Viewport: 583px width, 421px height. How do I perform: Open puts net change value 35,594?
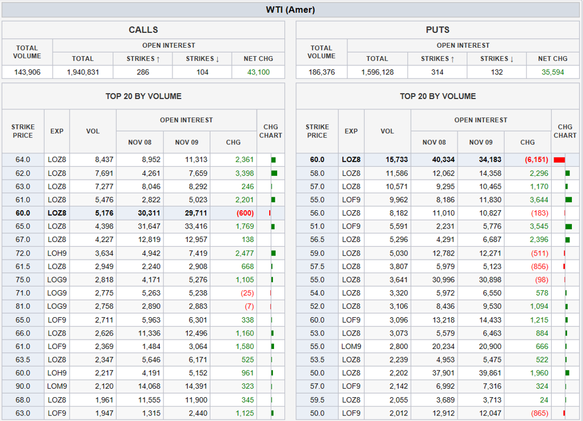[552, 72]
